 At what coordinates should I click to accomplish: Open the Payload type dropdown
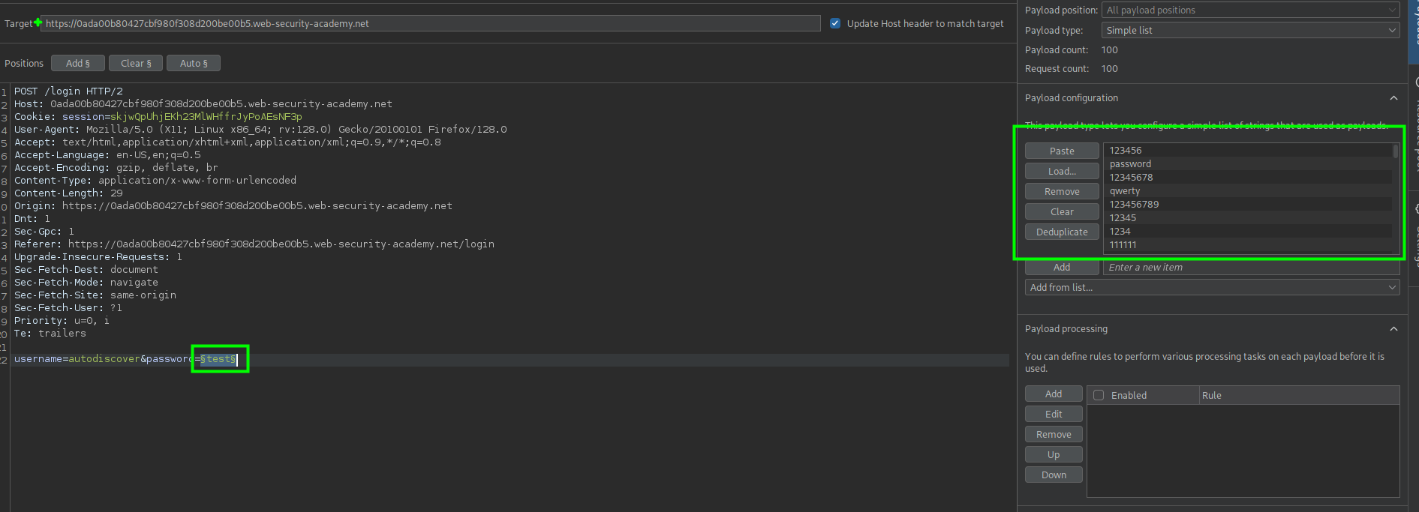click(1250, 30)
